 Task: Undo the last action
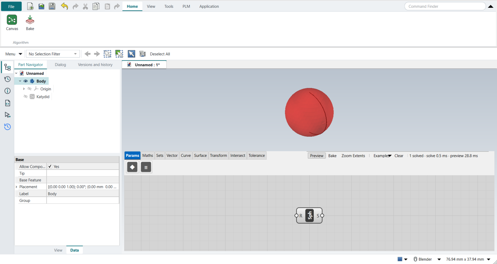[x=64, y=6]
